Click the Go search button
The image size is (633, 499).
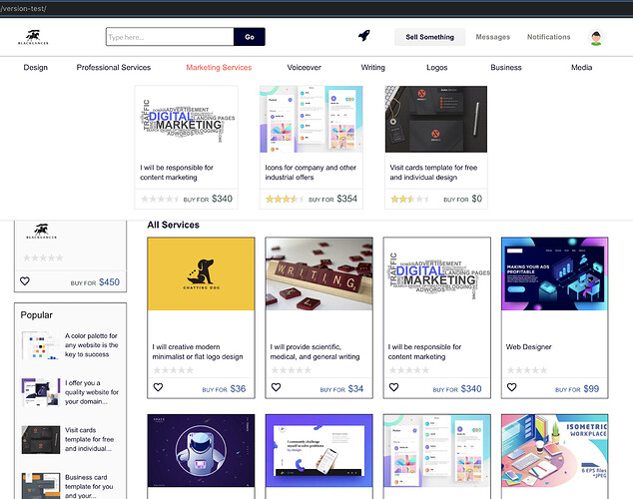click(x=250, y=37)
